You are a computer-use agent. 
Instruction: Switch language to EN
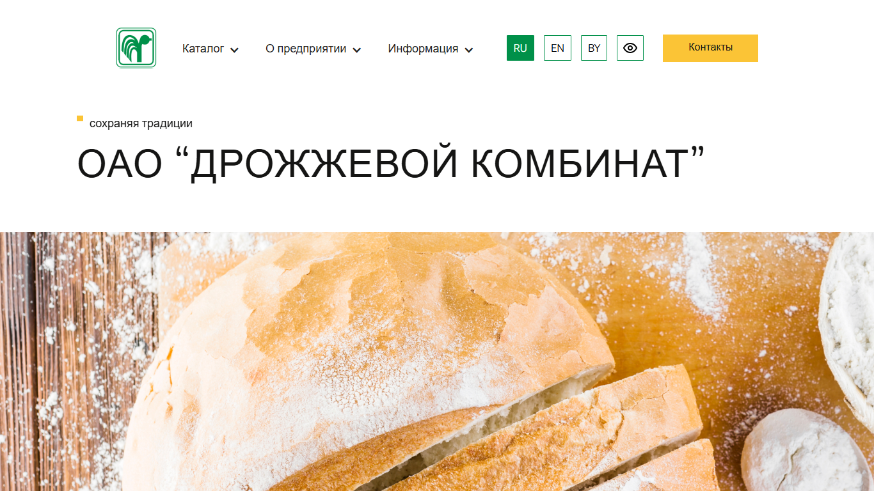557,48
